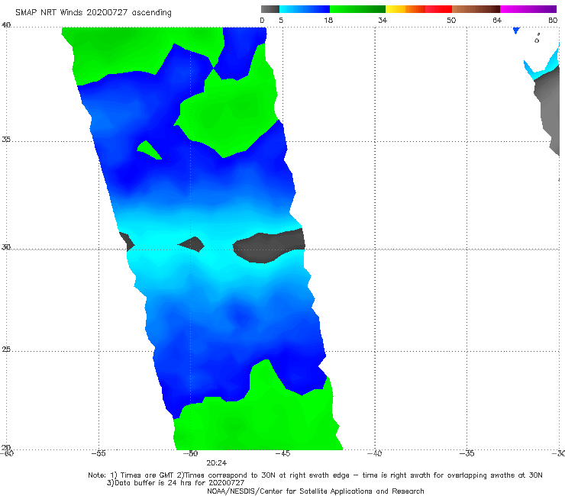This screenshot has width=565, height=496.
Task: Click the latitude label '25' on the left axis
Action: (6, 349)
